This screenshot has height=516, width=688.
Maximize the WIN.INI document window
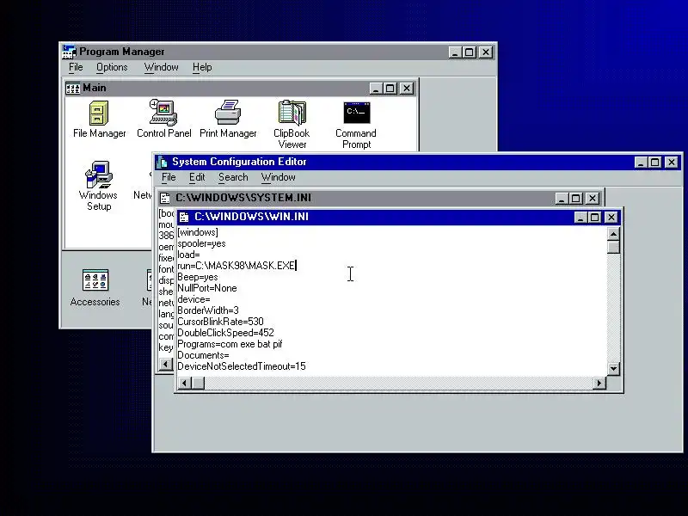(594, 218)
